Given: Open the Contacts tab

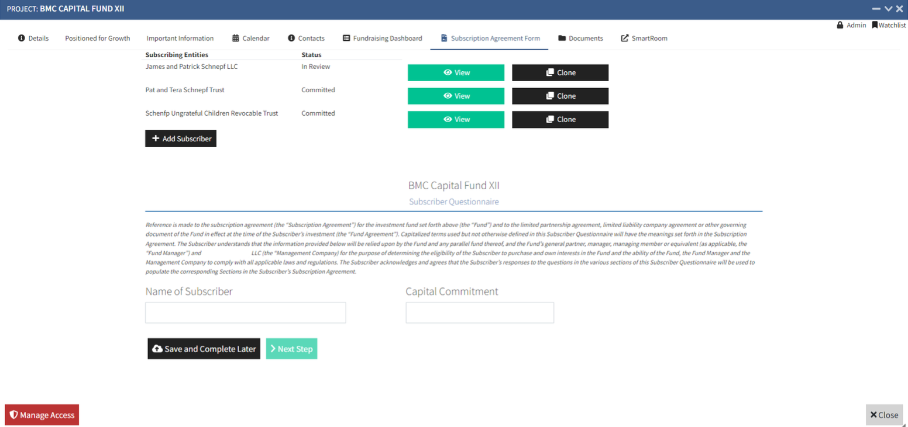Looking at the screenshot, I should click(x=306, y=39).
